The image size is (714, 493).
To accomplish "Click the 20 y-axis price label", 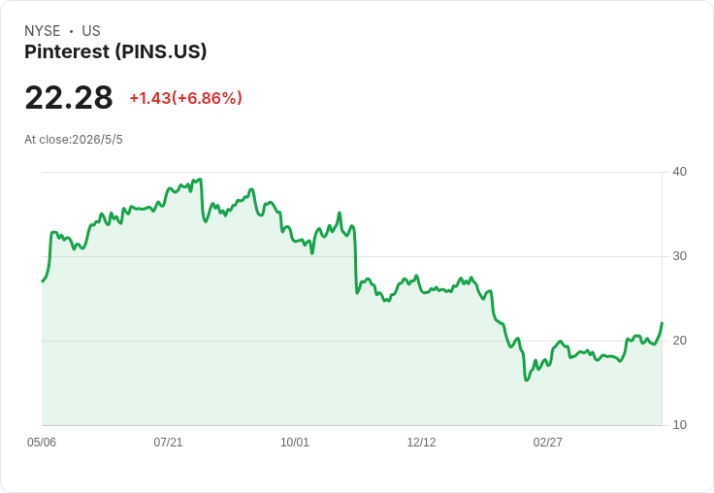I will coord(679,341).
